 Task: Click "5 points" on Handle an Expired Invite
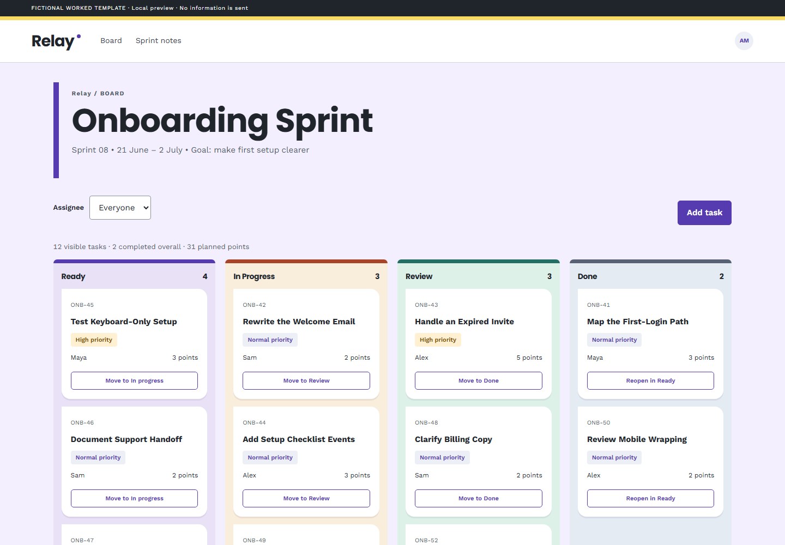529,358
